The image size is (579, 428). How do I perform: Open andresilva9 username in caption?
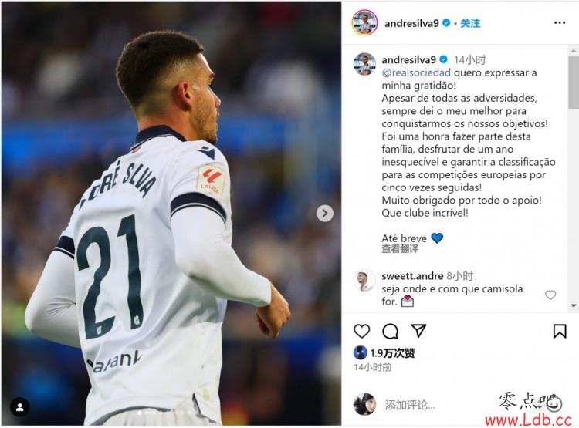click(408, 59)
